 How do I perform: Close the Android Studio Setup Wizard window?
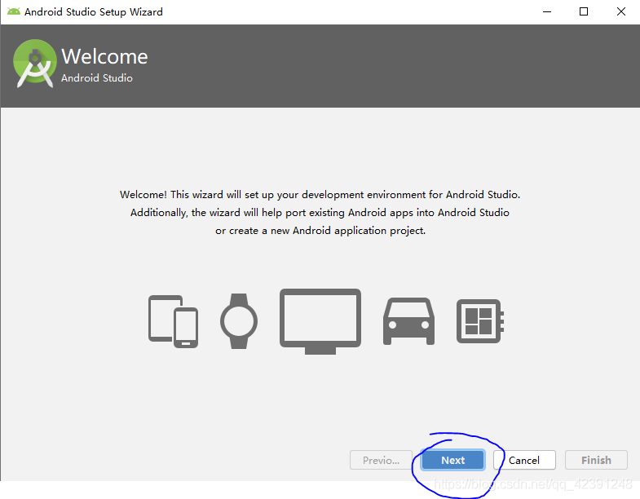621,12
